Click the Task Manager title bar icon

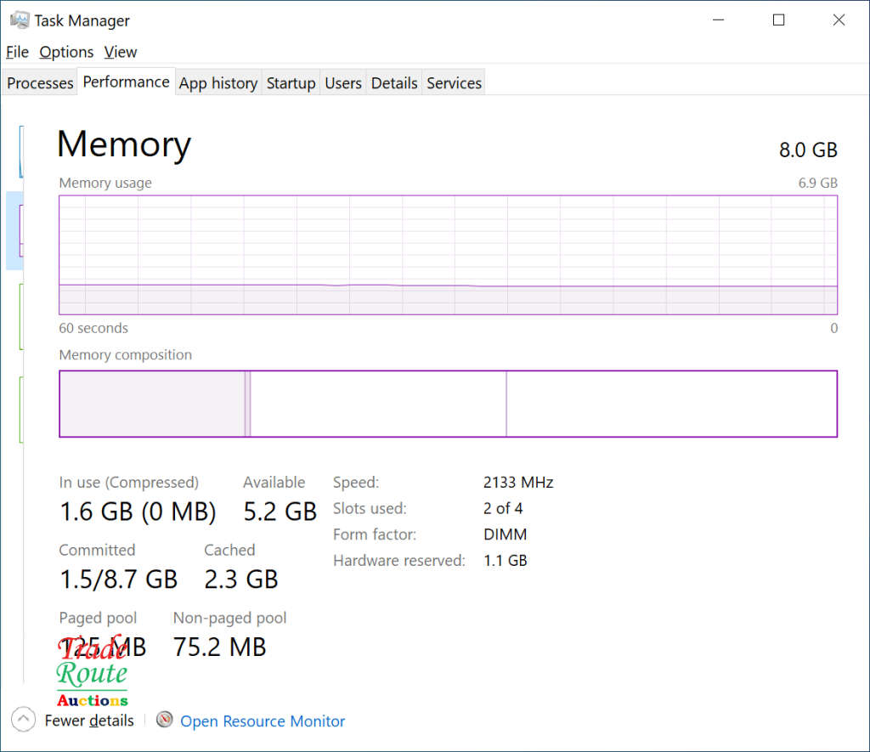[x=20, y=20]
